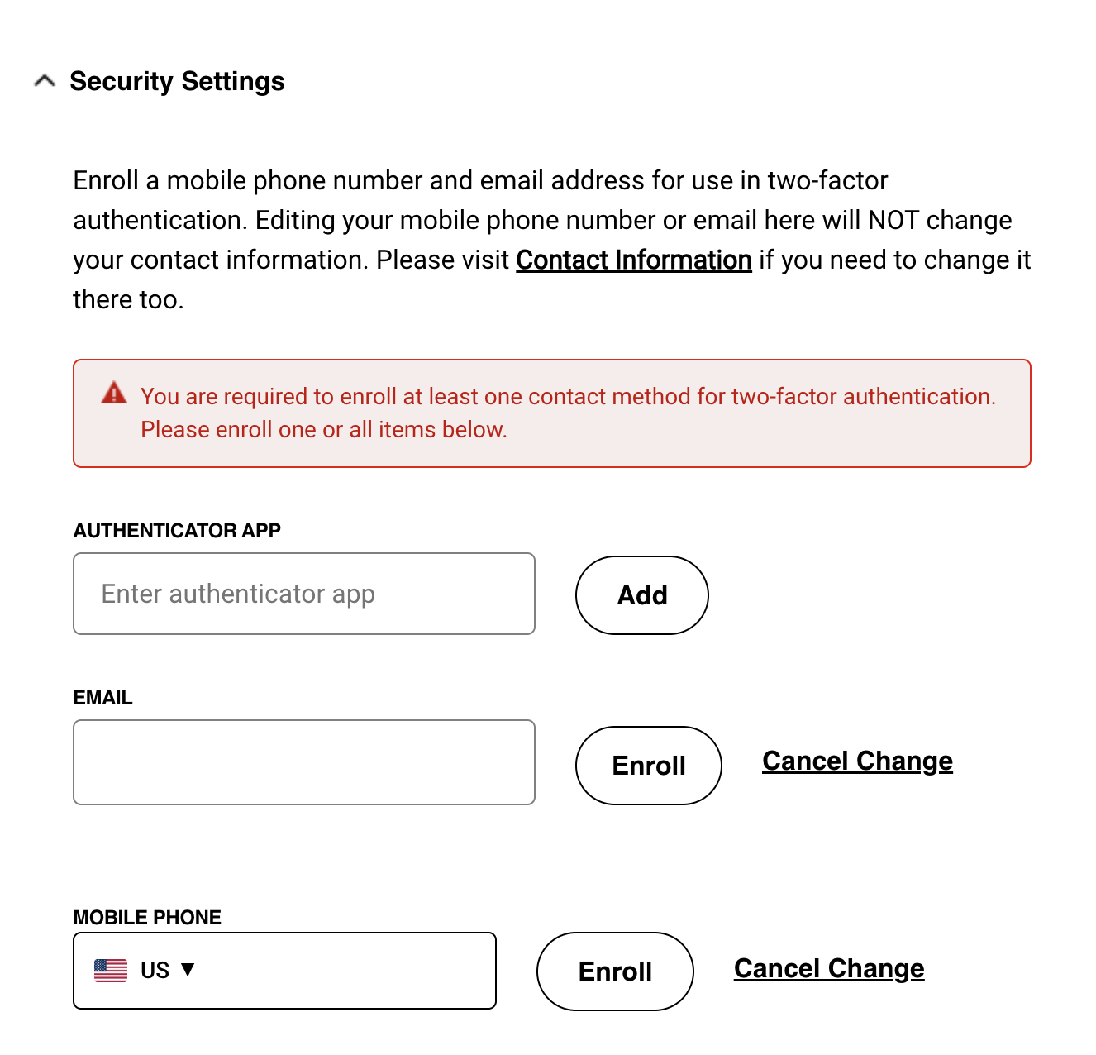The height and width of the screenshot is (1055, 1096).
Task: Click Enroll for the email method
Action: point(648,766)
